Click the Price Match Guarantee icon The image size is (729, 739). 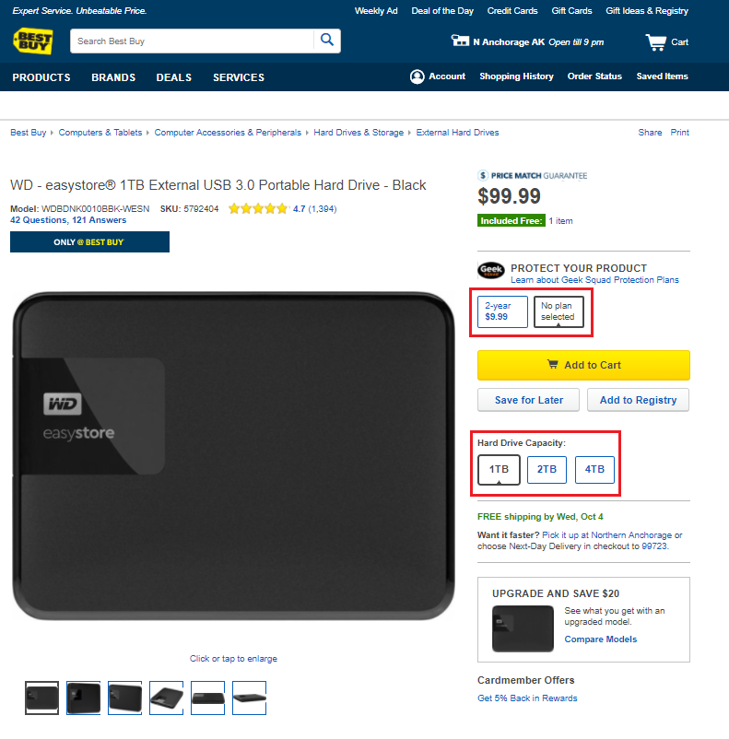[x=483, y=175]
